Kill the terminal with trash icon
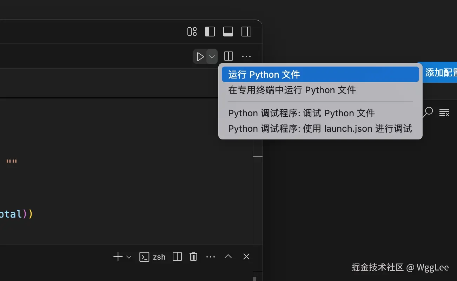The height and width of the screenshot is (281, 457). pos(193,257)
